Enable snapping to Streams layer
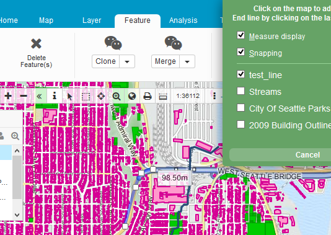This screenshot has width=331, height=235. coord(241,91)
